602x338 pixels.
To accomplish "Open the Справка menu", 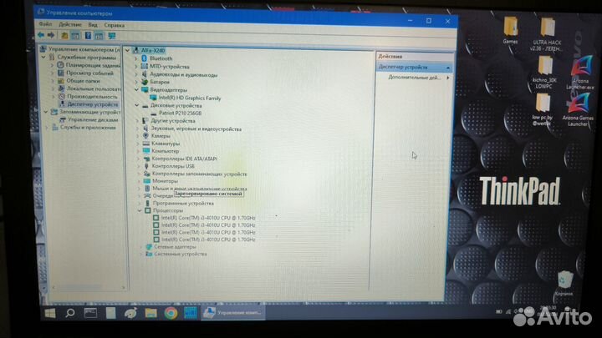I will pyautogui.click(x=114, y=25).
